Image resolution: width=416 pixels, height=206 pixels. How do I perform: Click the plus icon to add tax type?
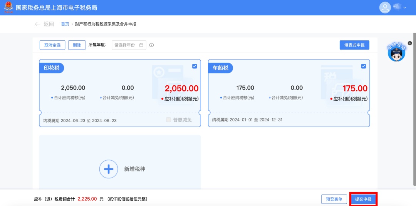tap(109, 169)
